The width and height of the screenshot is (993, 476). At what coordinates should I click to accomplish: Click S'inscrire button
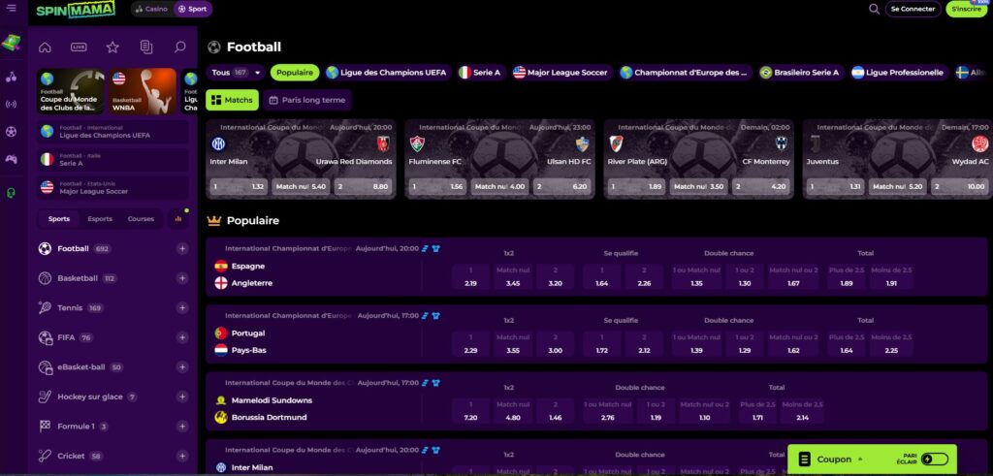point(967,9)
